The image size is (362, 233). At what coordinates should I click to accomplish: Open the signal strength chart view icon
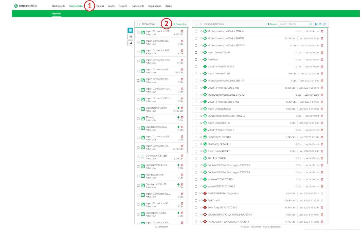point(130,43)
